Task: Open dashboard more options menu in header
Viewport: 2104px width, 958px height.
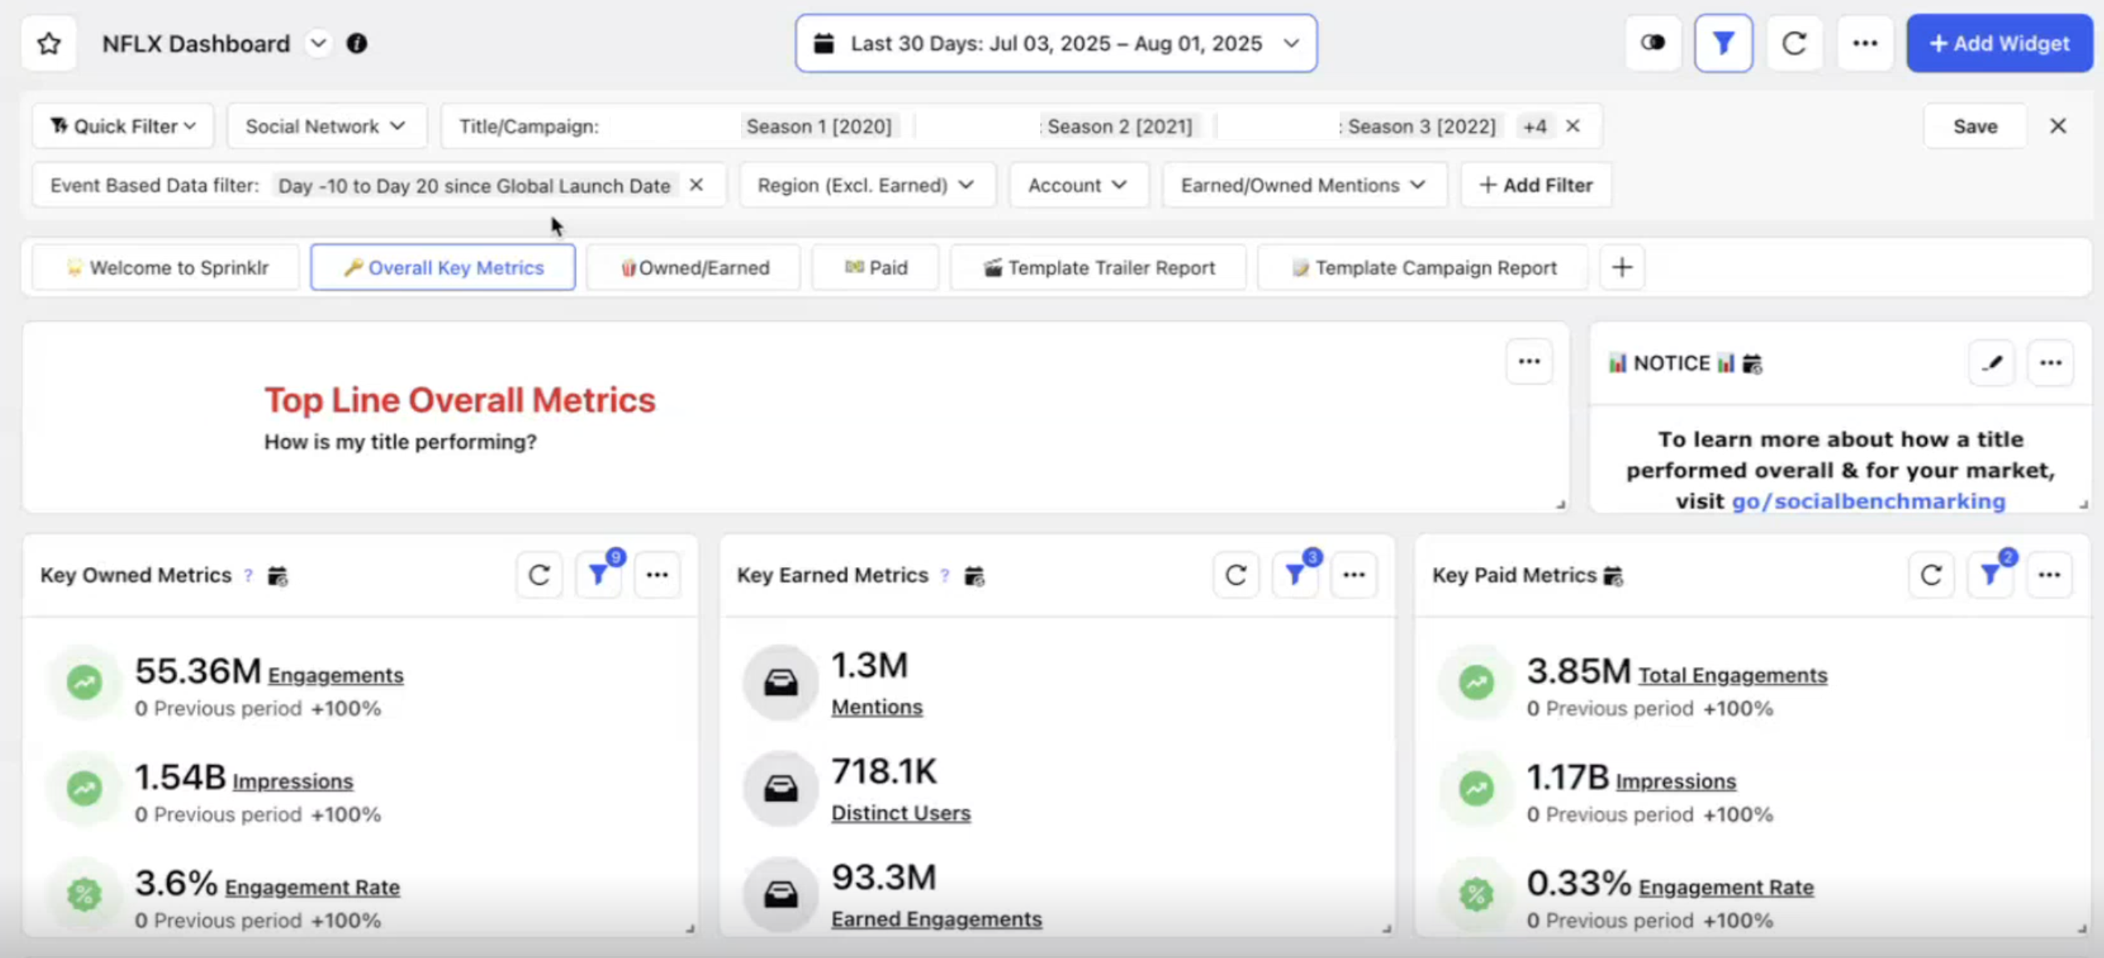Action: [x=1865, y=43]
